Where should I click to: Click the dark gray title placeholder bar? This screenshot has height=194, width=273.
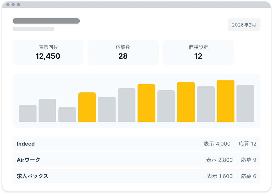click(46, 21)
